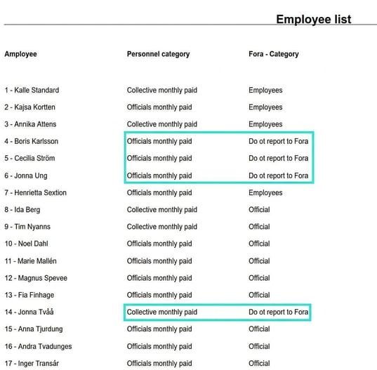Click Tim Nyanns' "Collective monthly paid" cell
The width and height of the screenshot is (377, 370).
[162, 227]
